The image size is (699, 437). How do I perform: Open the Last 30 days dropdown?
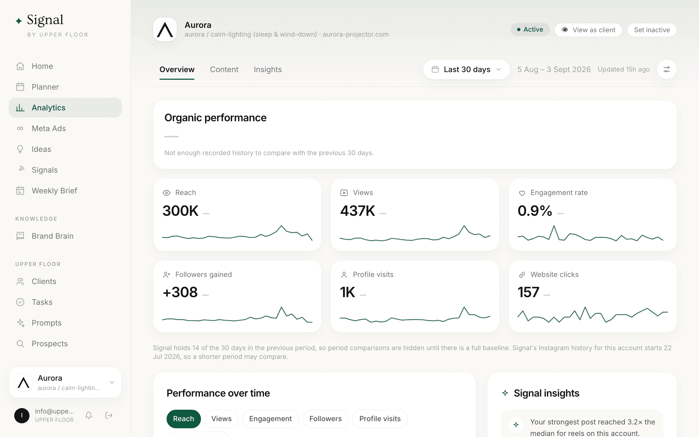466,69
